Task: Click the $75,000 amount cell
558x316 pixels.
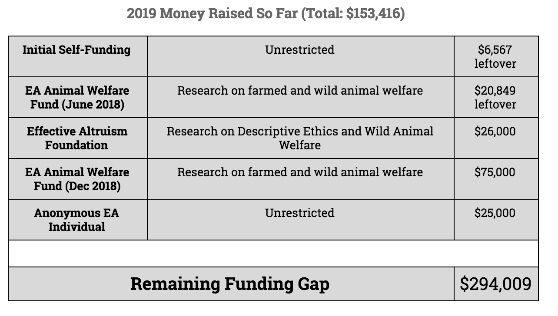Action: 495,172
